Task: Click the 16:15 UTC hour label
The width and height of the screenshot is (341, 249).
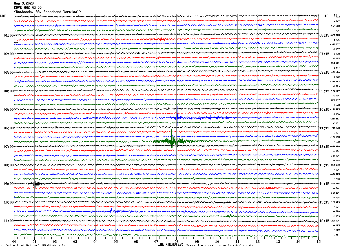Action: pyautogui.click(x=324, y=221)
